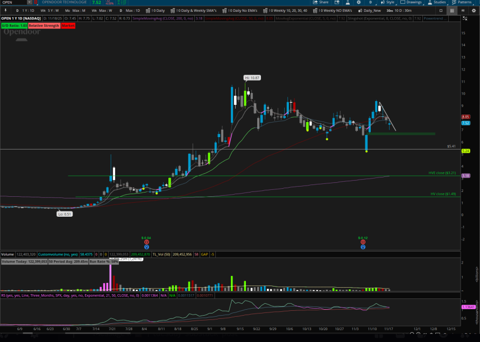
Task: Open chart settings gear in top toolbar
Action: 359,2
